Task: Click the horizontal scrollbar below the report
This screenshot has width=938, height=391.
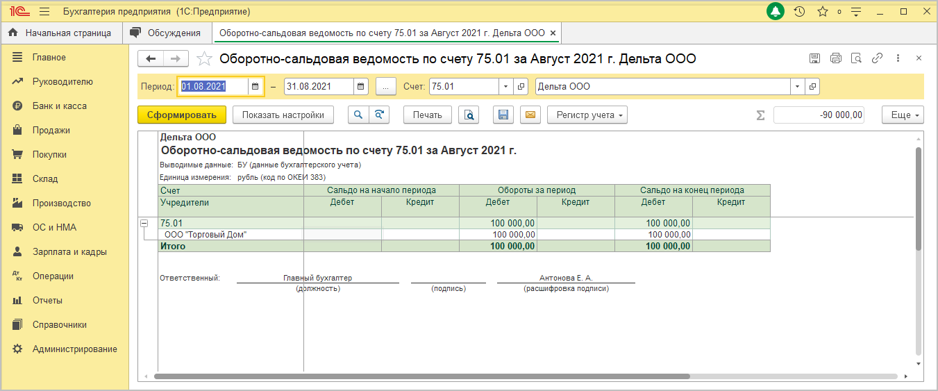Action: [x=422, y=376]
